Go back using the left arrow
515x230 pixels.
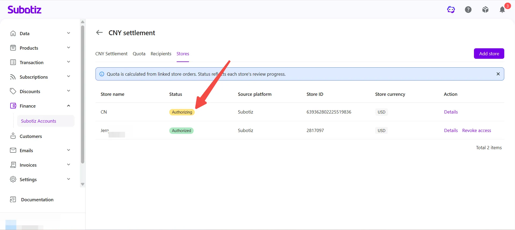pos(99,32)
